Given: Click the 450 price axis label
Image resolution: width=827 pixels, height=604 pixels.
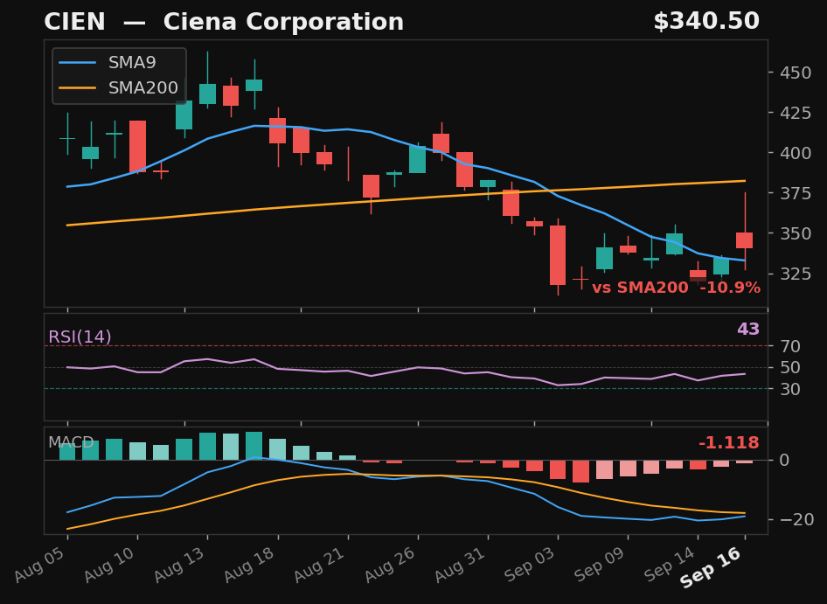Looking at the screenshot, I should pos(796,73).
